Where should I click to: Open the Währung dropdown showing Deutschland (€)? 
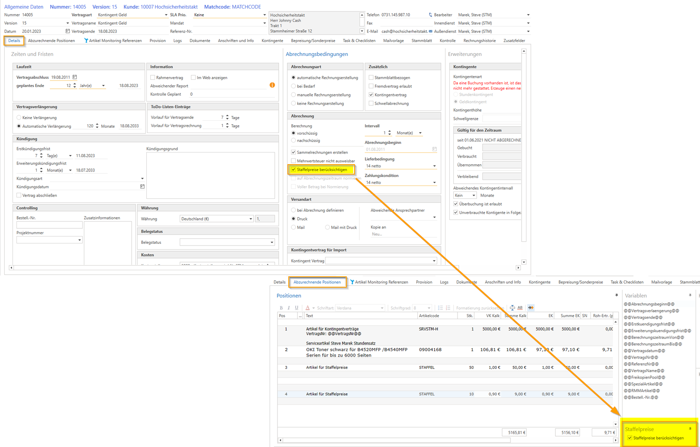tap(251, 219)
